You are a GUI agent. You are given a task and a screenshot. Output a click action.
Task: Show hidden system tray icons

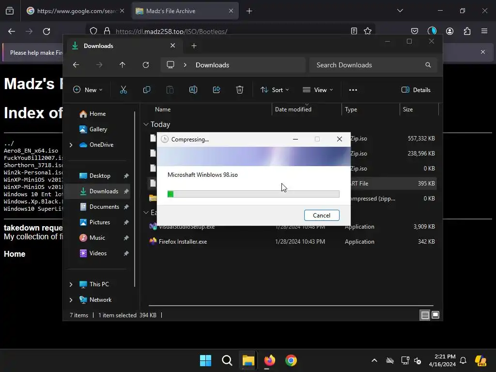coord(374,360)
